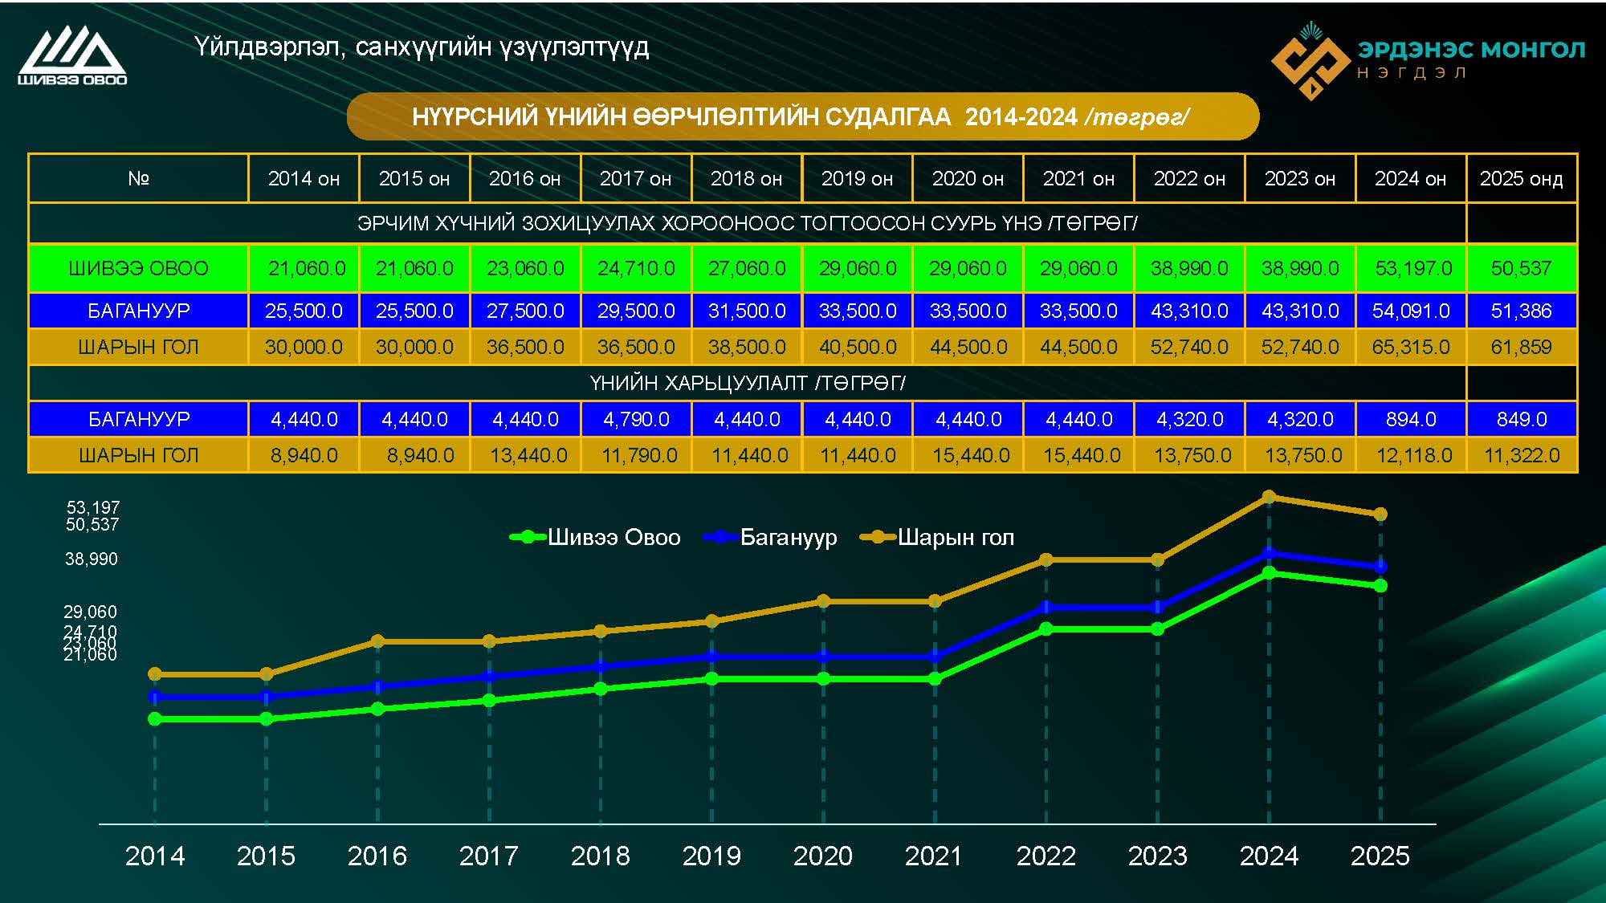Click Шарын гол 2024 peak data point
This screenshot has width=1606, height=903.
pos(1269,497)
